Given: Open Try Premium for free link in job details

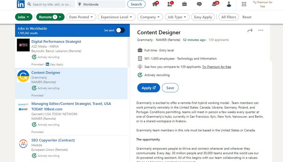Looking at the screenshot, I should (216, 67).
